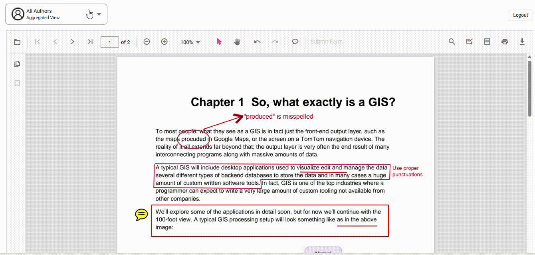This screenshot has height=255, width=535.
Task: Open the yellow sticky note comment
Action: pos(142,215)
